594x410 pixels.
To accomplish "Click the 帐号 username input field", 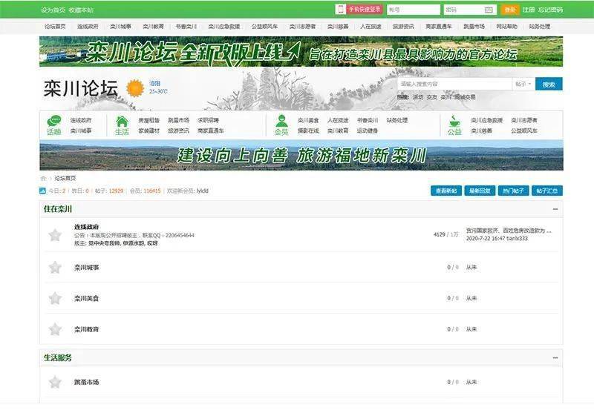I will click(414, 10).
